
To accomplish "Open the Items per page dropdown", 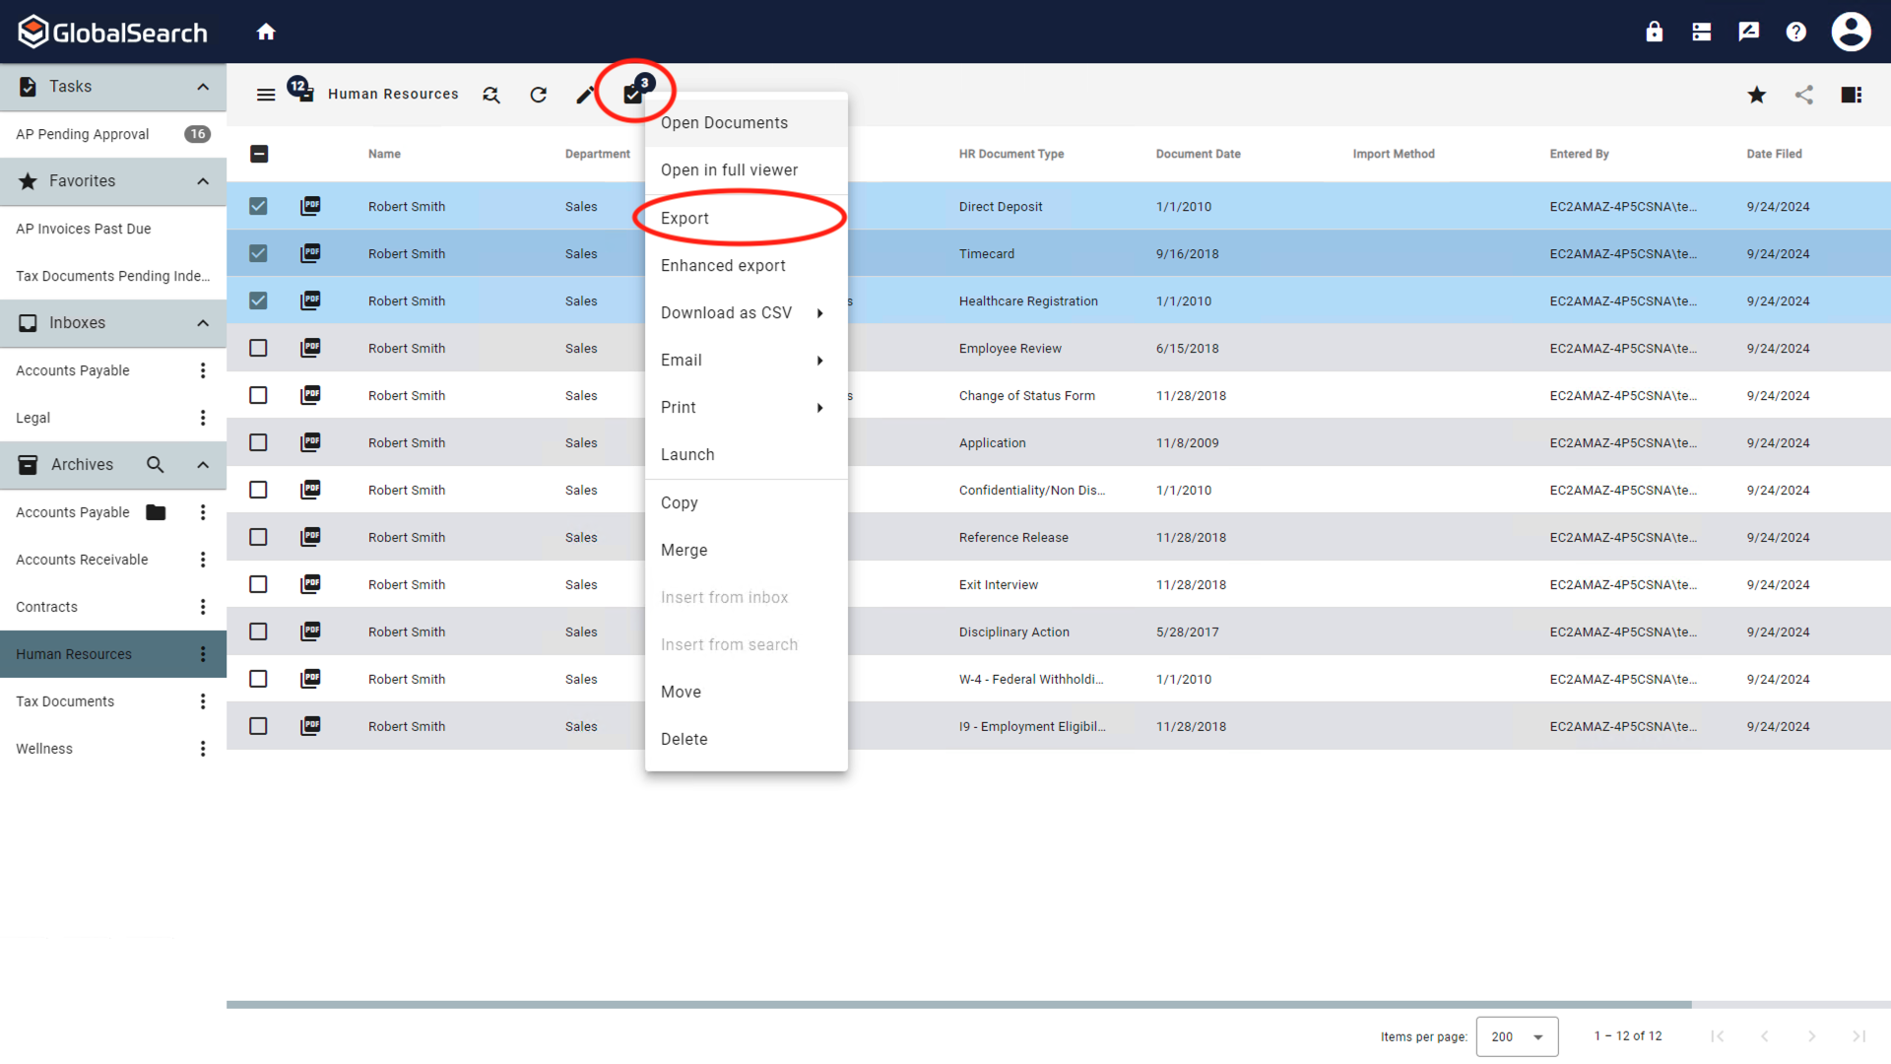I will pyautogui.click(x=1517, y=1036).
